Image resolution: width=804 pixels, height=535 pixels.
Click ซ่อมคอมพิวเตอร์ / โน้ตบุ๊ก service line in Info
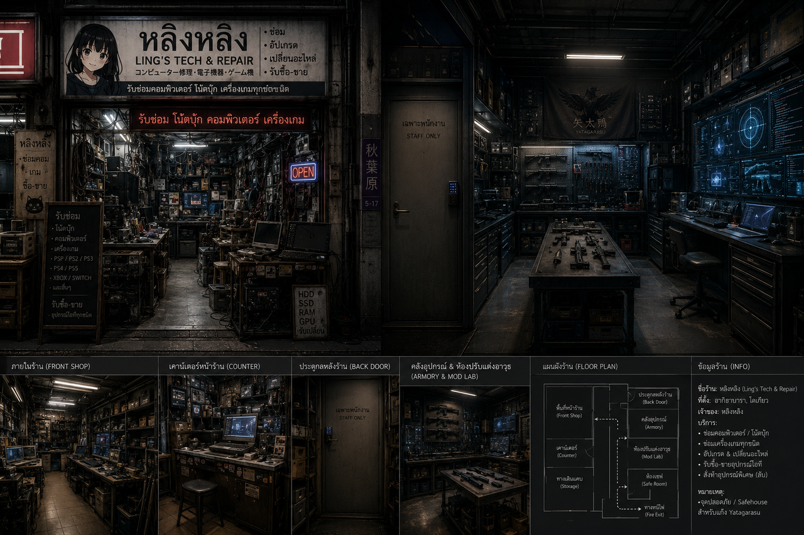[x=734, y=433]
